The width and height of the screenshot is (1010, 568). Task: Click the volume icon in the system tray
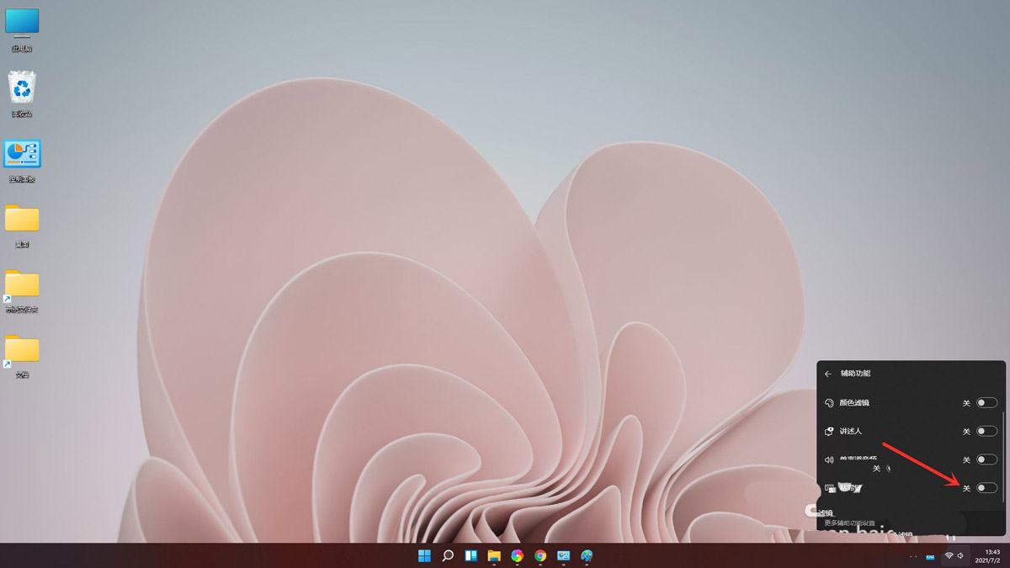pos(959,555)
